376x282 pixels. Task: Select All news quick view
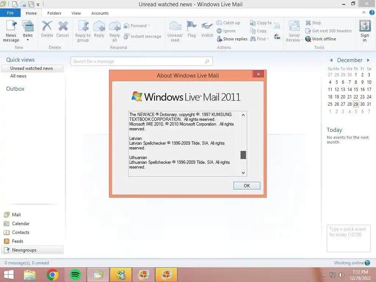(18, 76)
